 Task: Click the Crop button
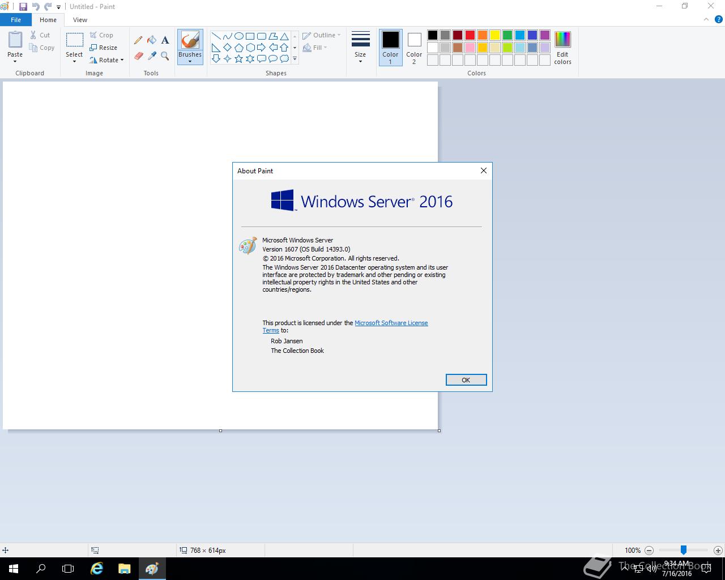101,35
